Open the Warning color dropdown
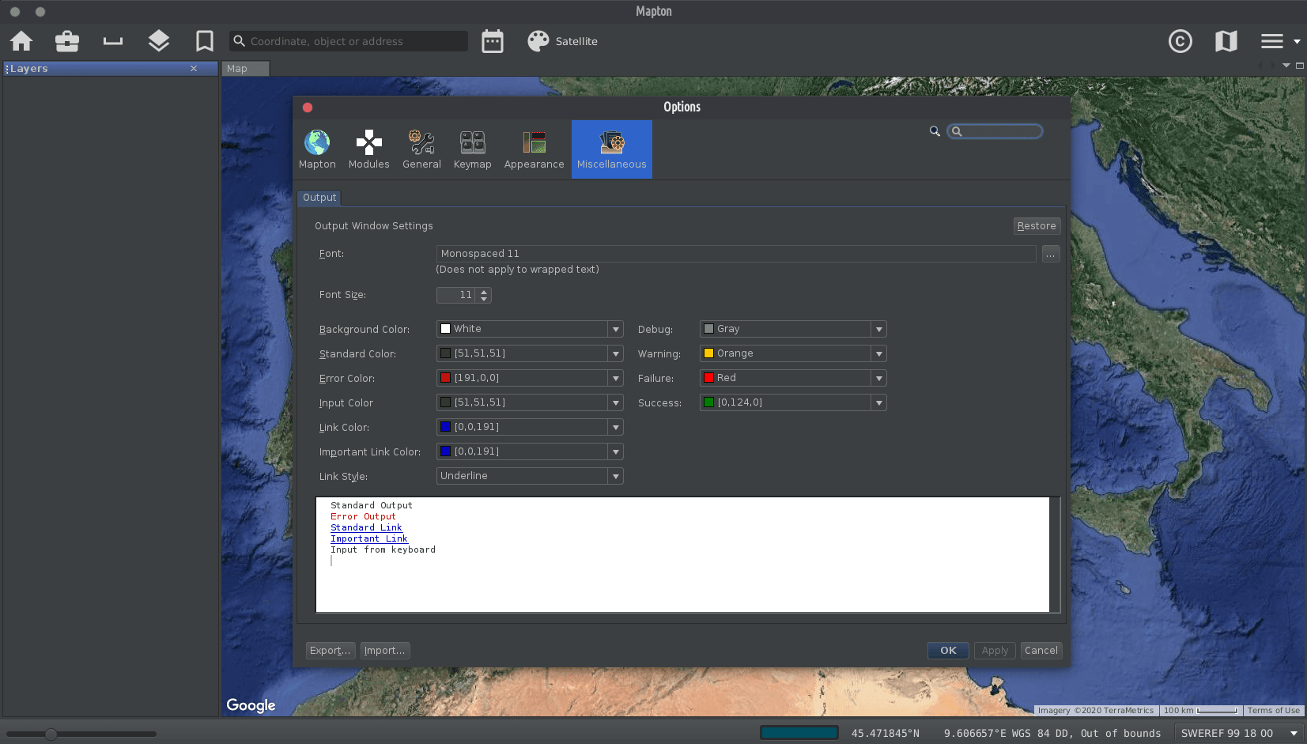The height and width of the screenshot is (744, 1307). [x=878, y=353]
